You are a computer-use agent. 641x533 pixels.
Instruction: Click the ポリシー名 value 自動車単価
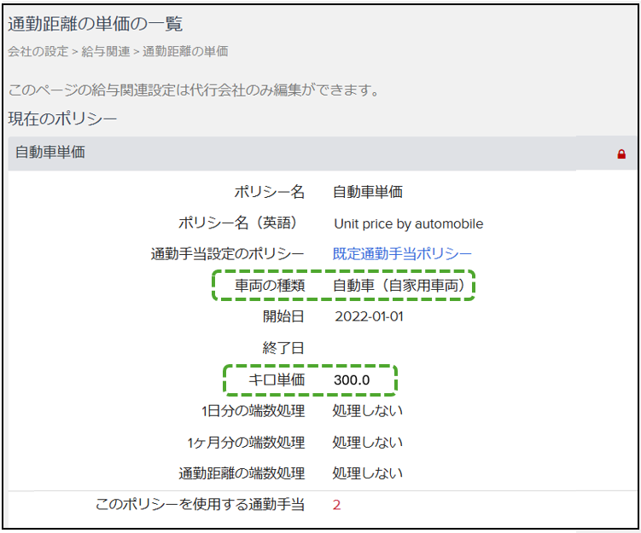point(367,193)
